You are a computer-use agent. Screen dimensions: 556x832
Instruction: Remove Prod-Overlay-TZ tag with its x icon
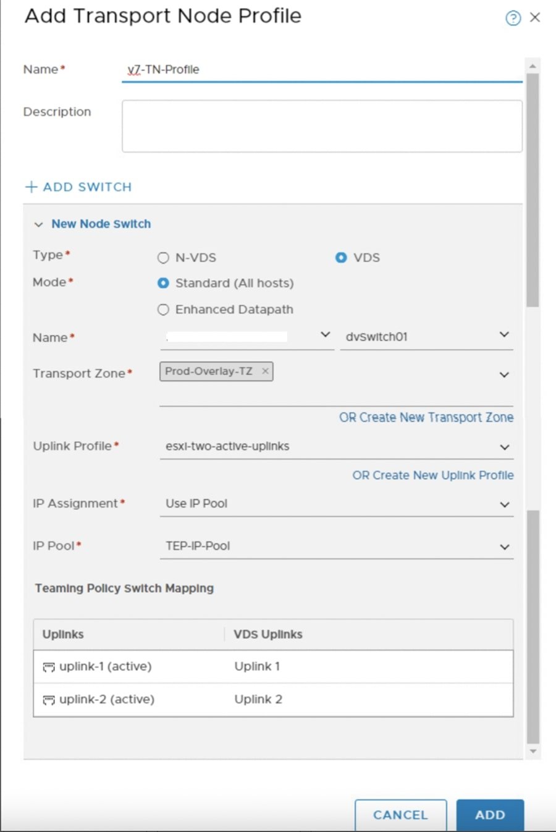pos(265,371)
